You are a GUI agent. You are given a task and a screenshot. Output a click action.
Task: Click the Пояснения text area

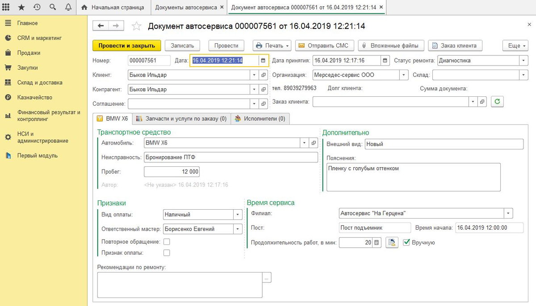[414, 177]
